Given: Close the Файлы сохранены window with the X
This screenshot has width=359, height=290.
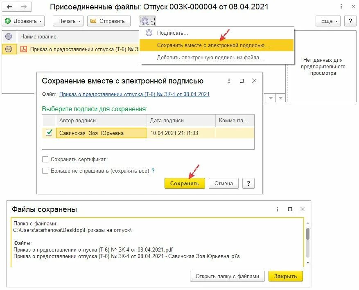Looking at the screenshot, I should click(303, 209).
